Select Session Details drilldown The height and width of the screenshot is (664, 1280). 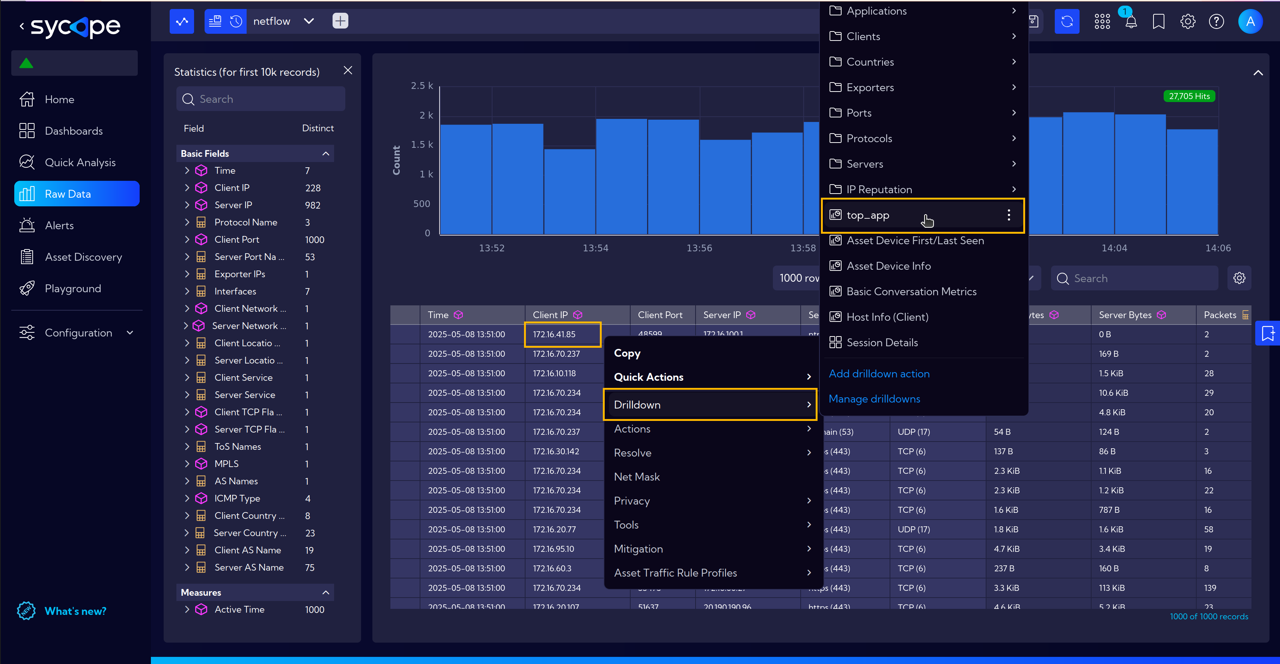(923, 343)
